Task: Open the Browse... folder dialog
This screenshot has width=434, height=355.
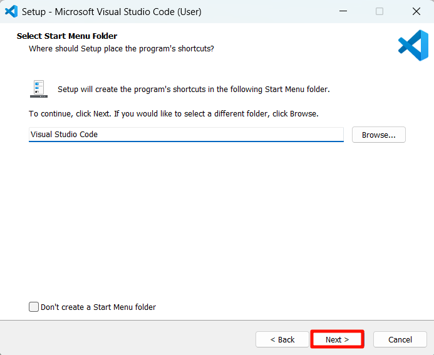Action: (x=378, y=135)
